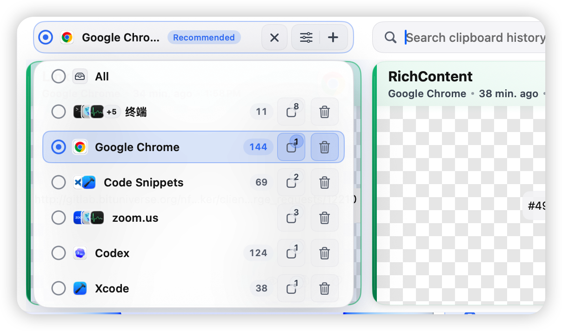
Task: Click the 终端 stacked app icons
Action: point(88,112)
